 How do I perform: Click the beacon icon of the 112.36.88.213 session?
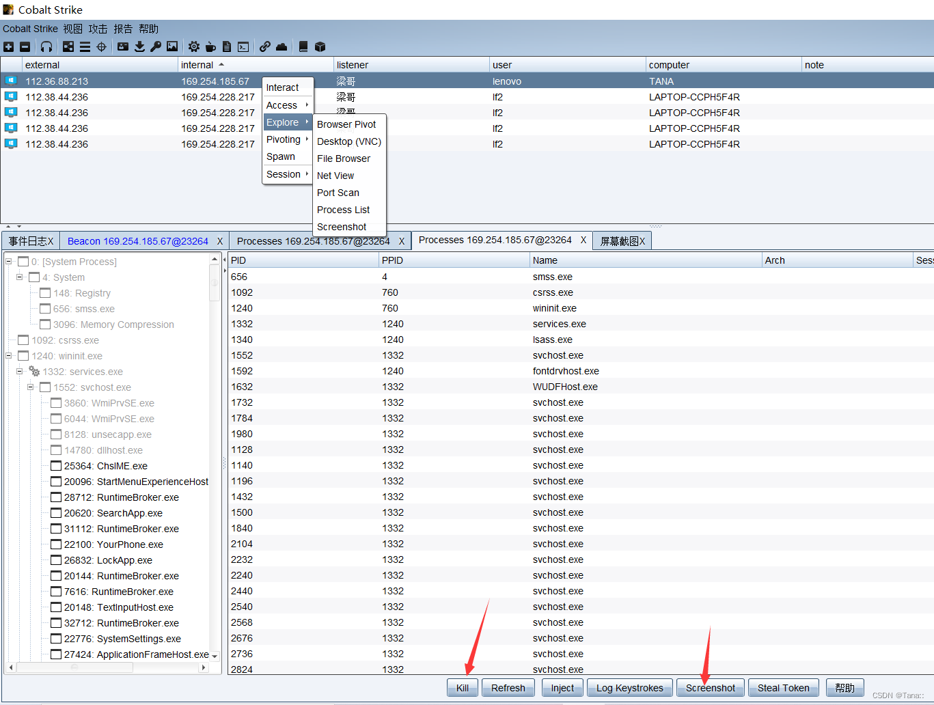(x=11, y=81)
